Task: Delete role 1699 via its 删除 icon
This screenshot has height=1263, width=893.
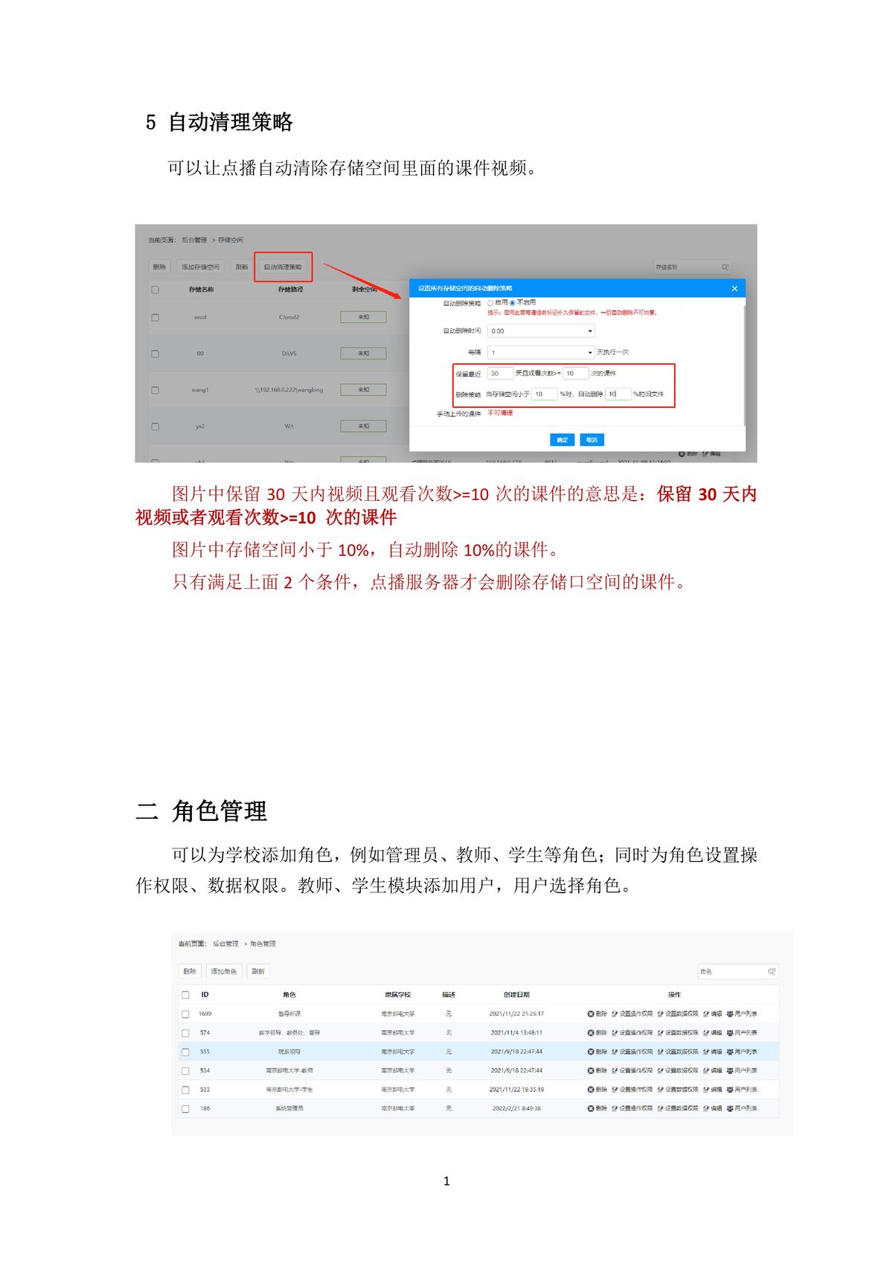Action: coord(598,1014)
